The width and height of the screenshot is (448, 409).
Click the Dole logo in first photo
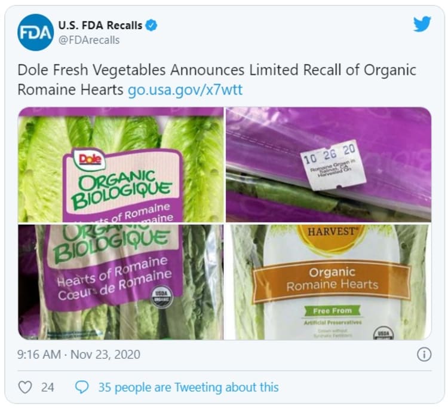pos(89,159)
